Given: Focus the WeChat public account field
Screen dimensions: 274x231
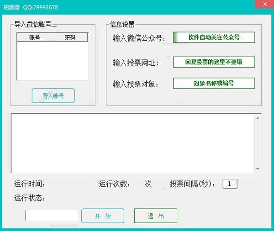Looking at the screenshot, I should (x=214, y=37).
